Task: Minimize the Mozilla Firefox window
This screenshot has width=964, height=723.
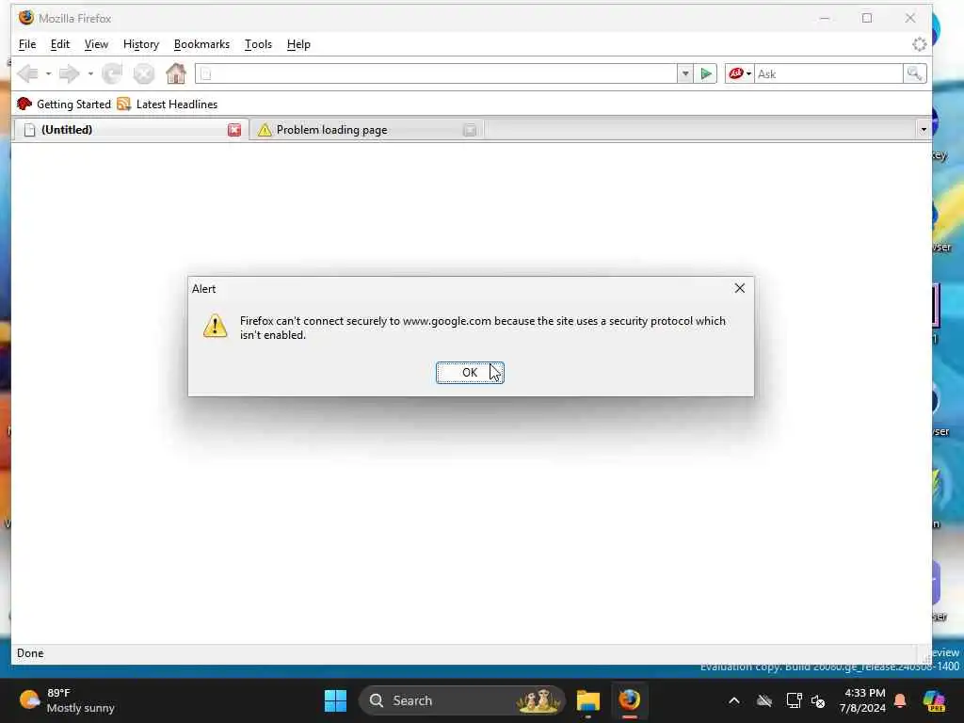Action: (825, 18)
